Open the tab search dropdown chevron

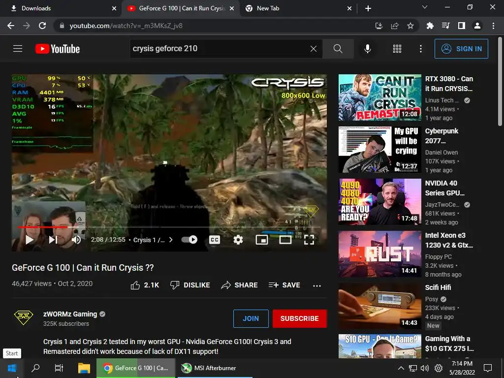pyautogui.click(x=425, y=7)
